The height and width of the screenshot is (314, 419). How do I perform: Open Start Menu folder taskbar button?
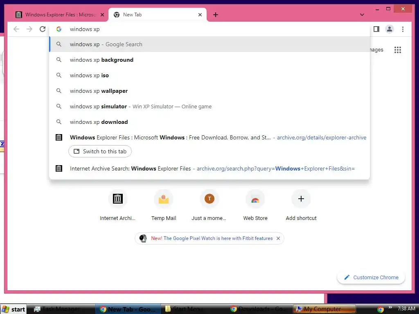(x=194, y=309)
